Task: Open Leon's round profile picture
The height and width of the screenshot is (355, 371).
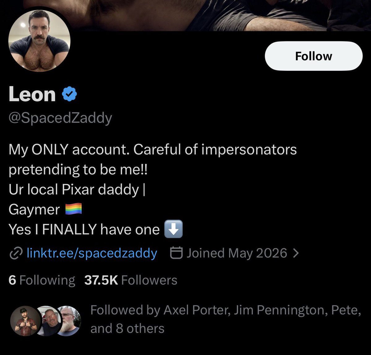Action: 40,41
